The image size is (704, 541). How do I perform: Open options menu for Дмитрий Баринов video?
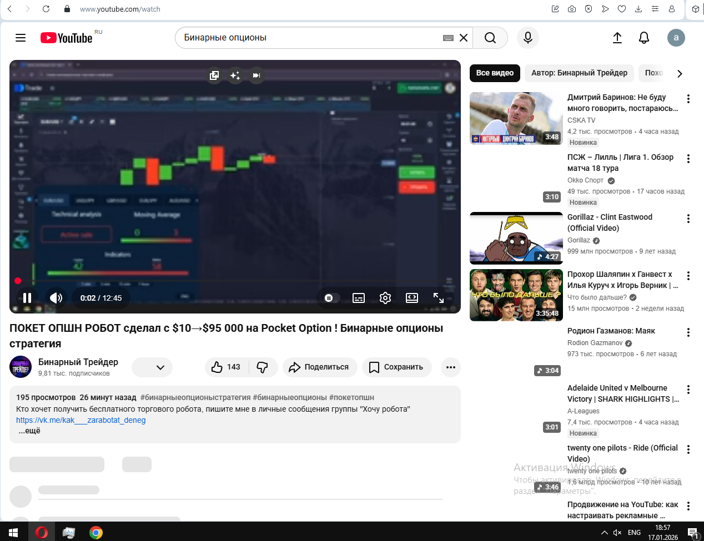tap(688, 99)
